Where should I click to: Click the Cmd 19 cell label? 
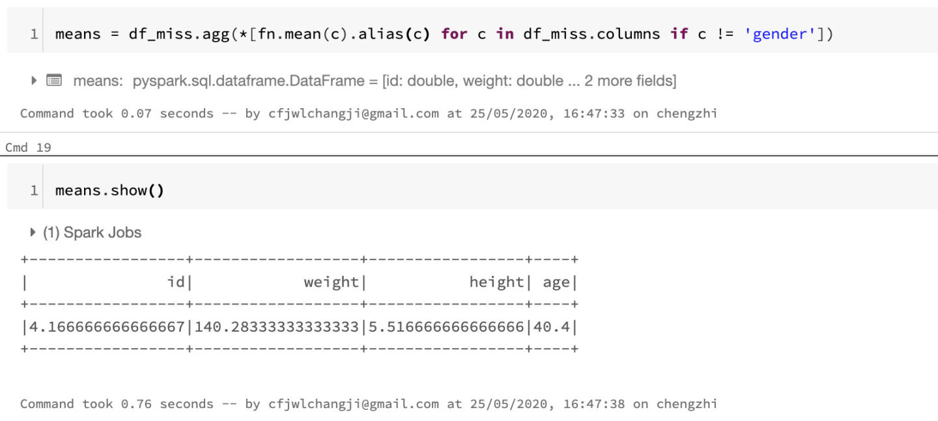pos(28,147)
